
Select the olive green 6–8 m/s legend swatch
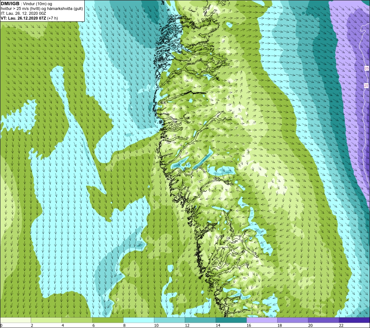(x=108, y=320)
